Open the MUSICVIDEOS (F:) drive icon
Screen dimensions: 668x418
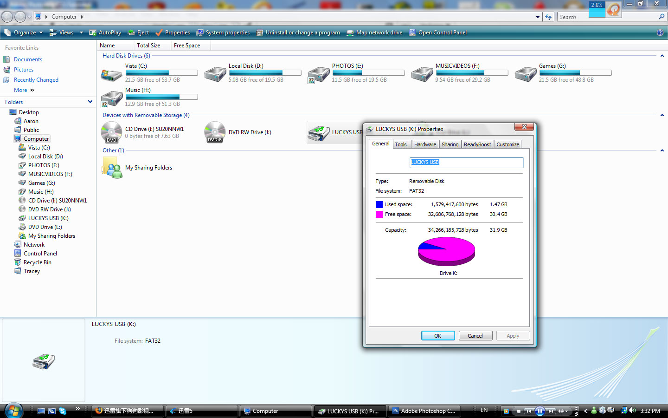pos(422,74)
